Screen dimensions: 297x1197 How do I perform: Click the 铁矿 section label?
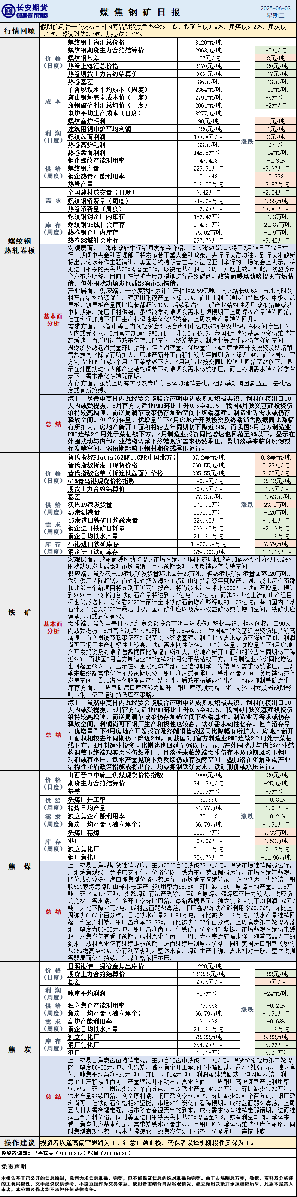[19, 613]
